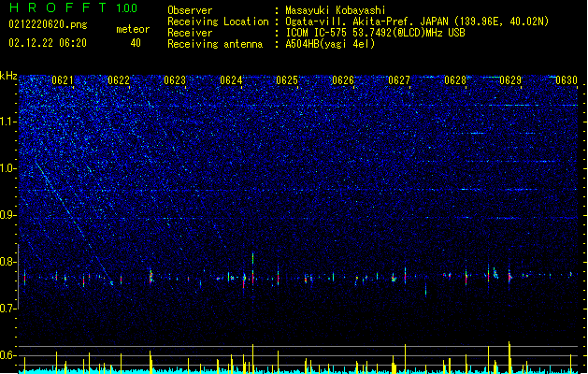Click time marker 0630
This screenshot has width=588, height=374.
[566, 80]
